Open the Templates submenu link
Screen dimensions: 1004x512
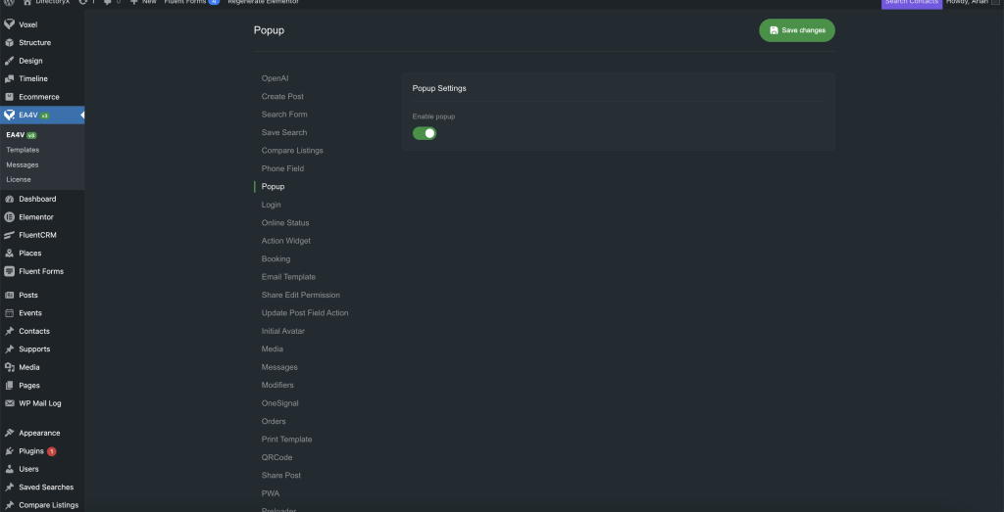tap(23, 150)
